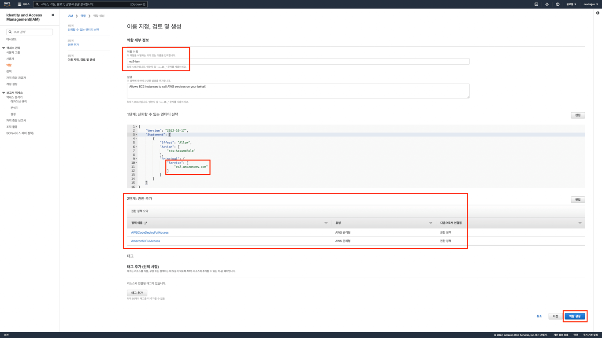This screenshot has width=602, height=338.
Task: Collapse the 보고서 액세스 sidebar section
Action: (x=4, y=93)
